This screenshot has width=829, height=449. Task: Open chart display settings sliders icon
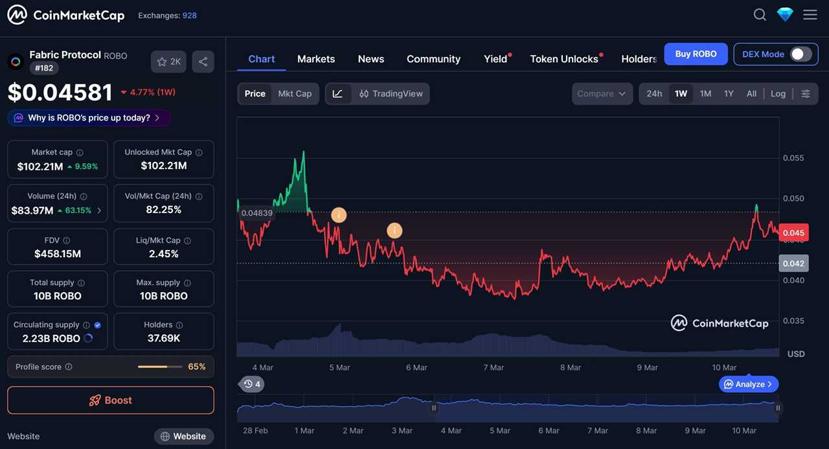point(806,93)
